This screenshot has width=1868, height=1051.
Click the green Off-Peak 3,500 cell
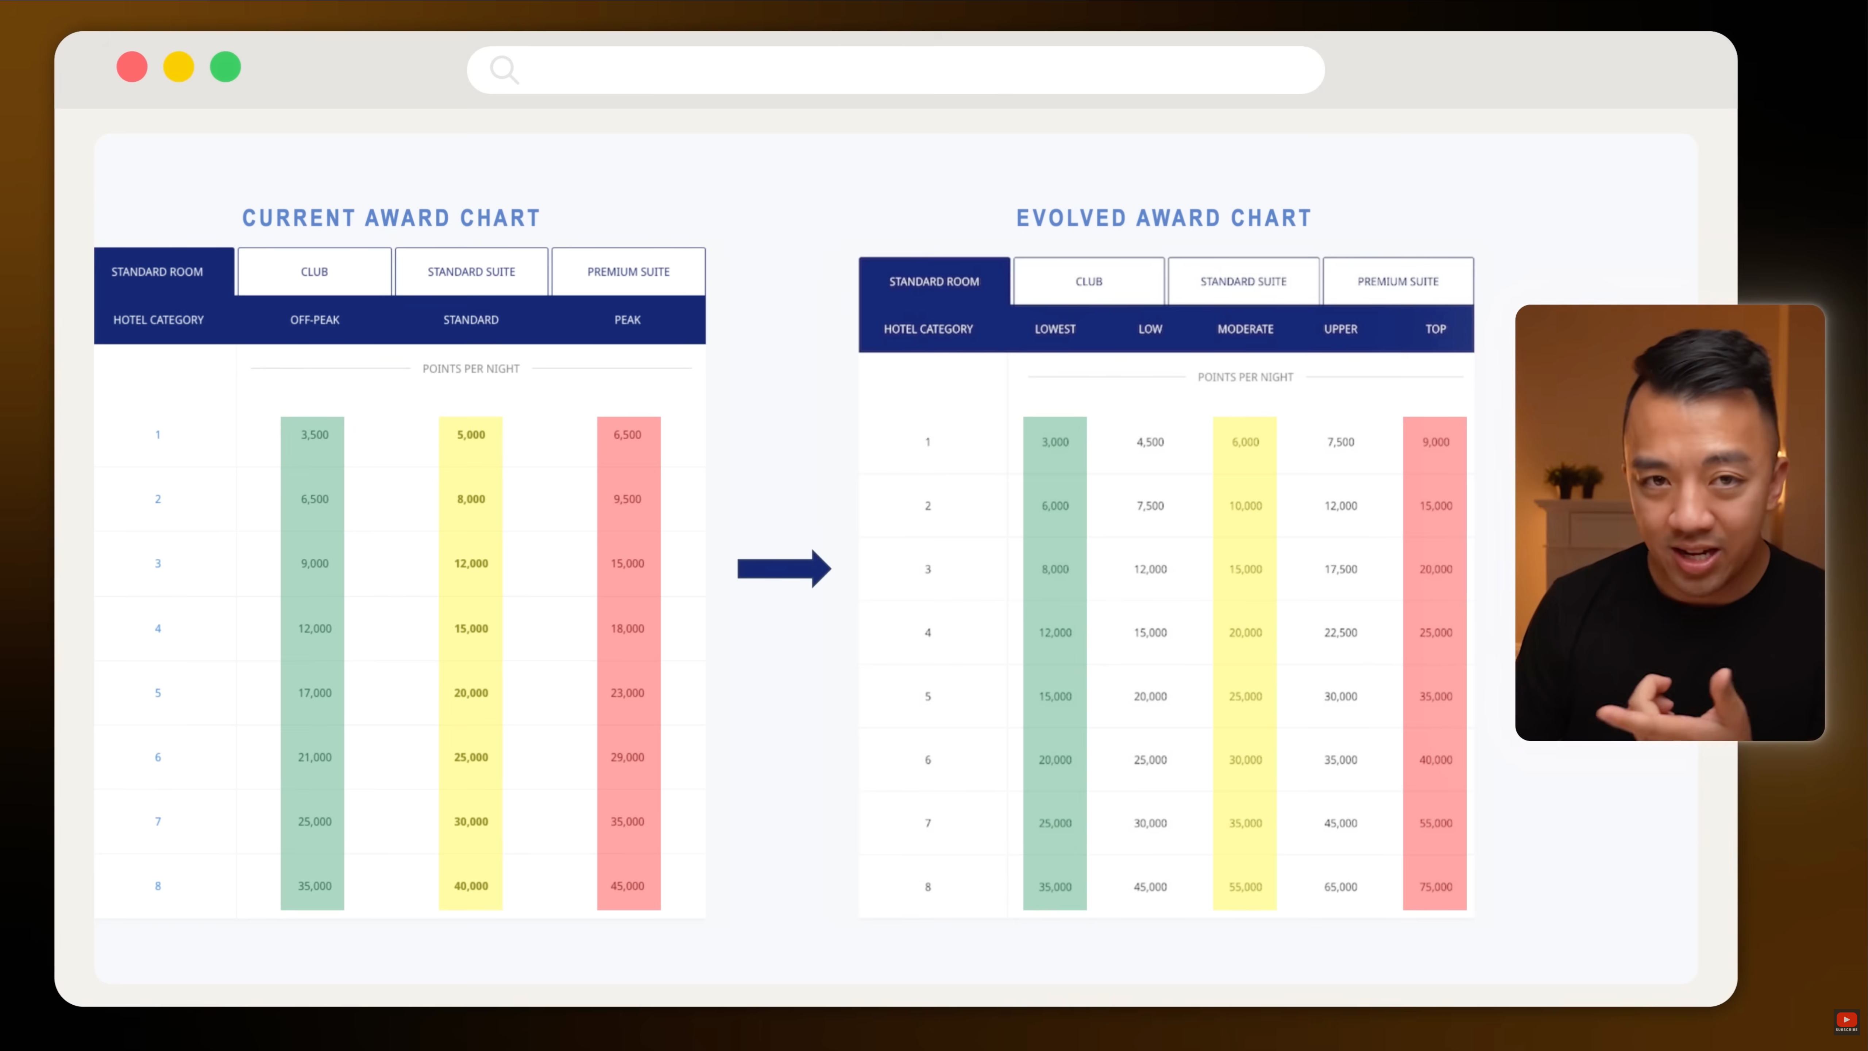[314, 435]
